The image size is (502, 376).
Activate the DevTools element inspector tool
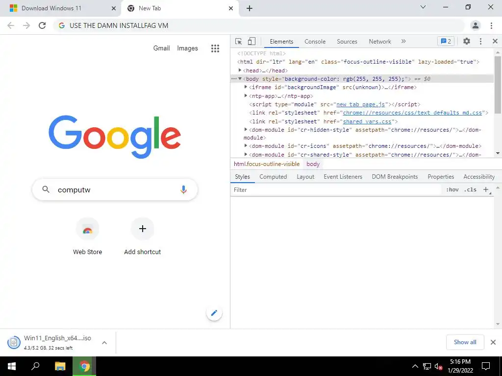tap(238, 41)
